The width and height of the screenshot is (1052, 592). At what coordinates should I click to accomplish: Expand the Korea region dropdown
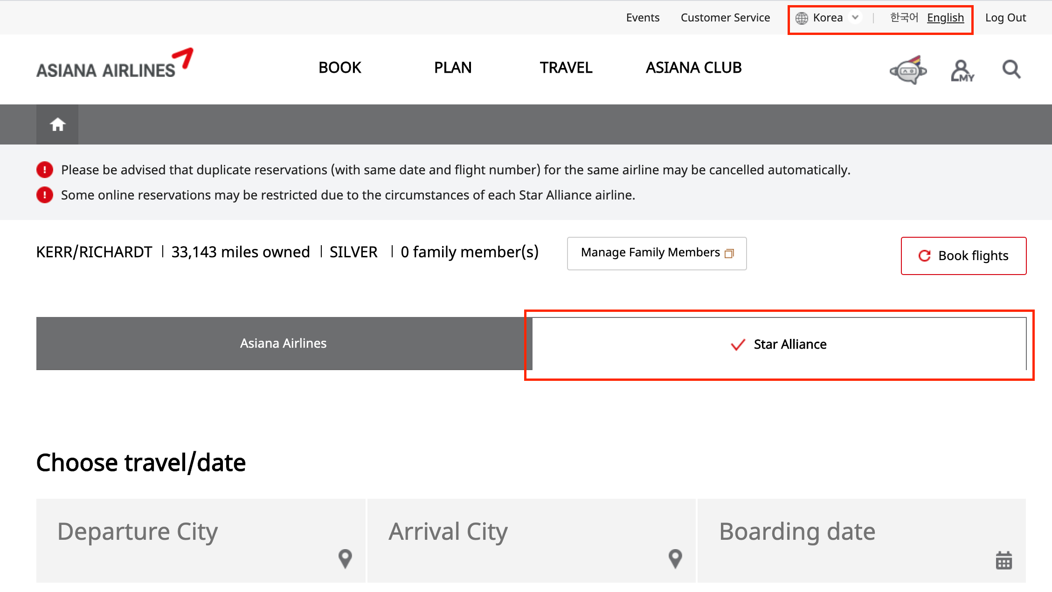[855, 18]
